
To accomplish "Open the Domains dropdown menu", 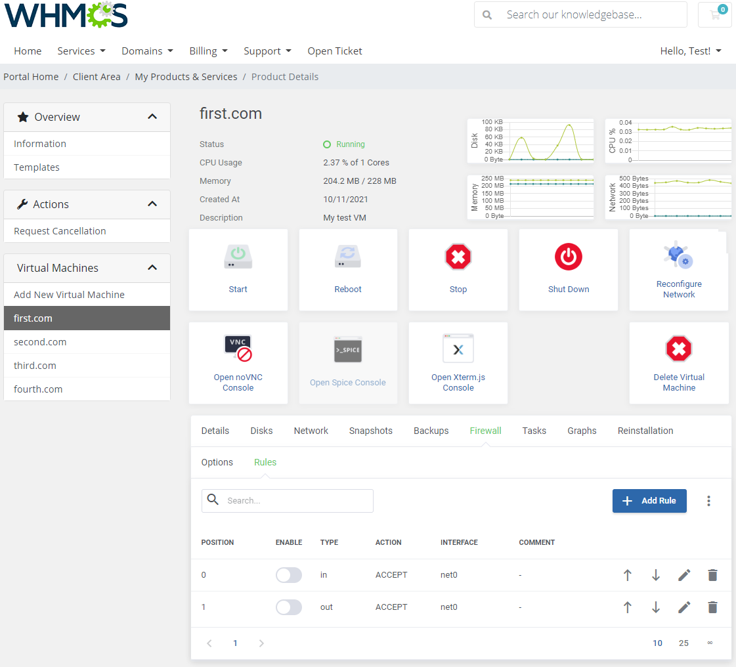I will 147,51.
